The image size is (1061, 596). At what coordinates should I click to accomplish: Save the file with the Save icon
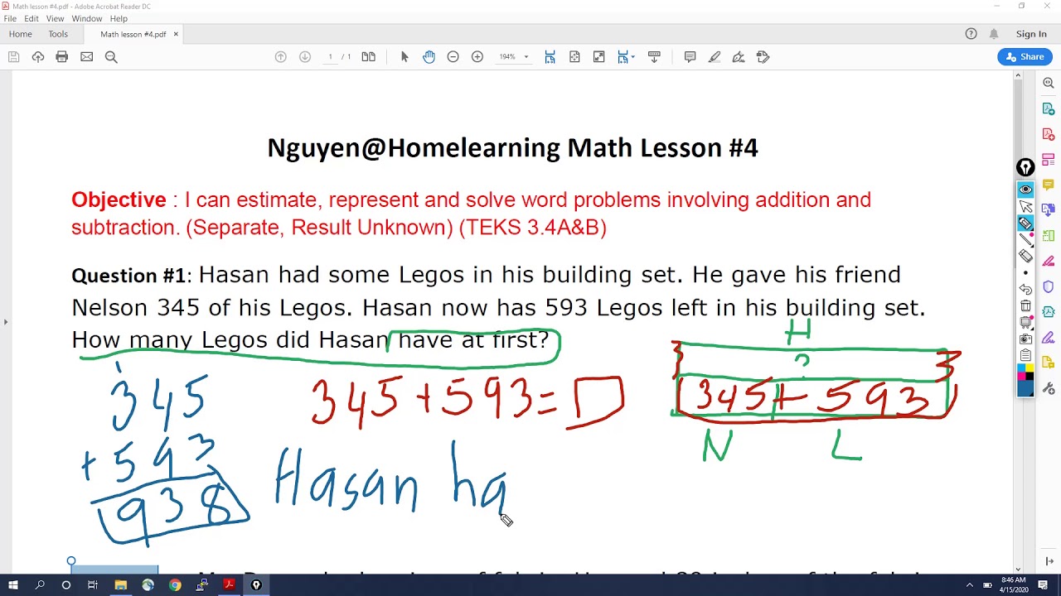(13, 57)
